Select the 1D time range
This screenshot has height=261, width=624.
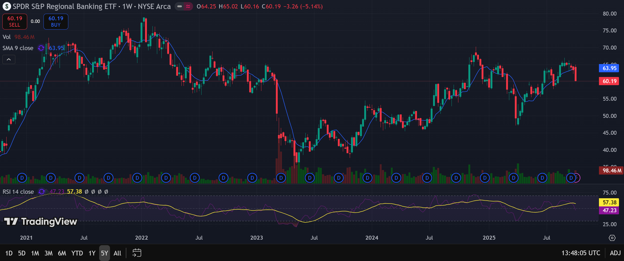pyautogui.click(x=9, y=253)
